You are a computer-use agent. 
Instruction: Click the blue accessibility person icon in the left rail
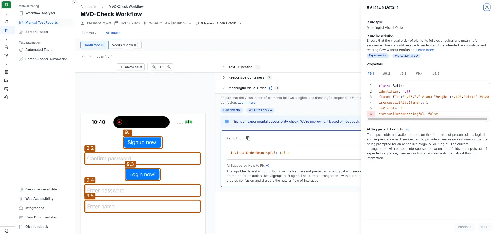point(6,30)
